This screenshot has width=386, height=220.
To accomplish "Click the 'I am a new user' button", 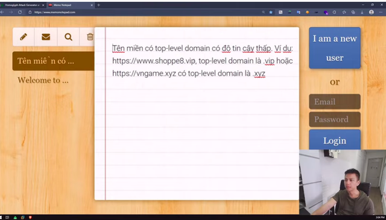I will coord(335,48).
